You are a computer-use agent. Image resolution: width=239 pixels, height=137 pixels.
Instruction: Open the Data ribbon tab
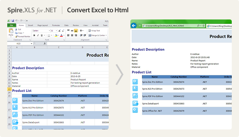[66, 25]
